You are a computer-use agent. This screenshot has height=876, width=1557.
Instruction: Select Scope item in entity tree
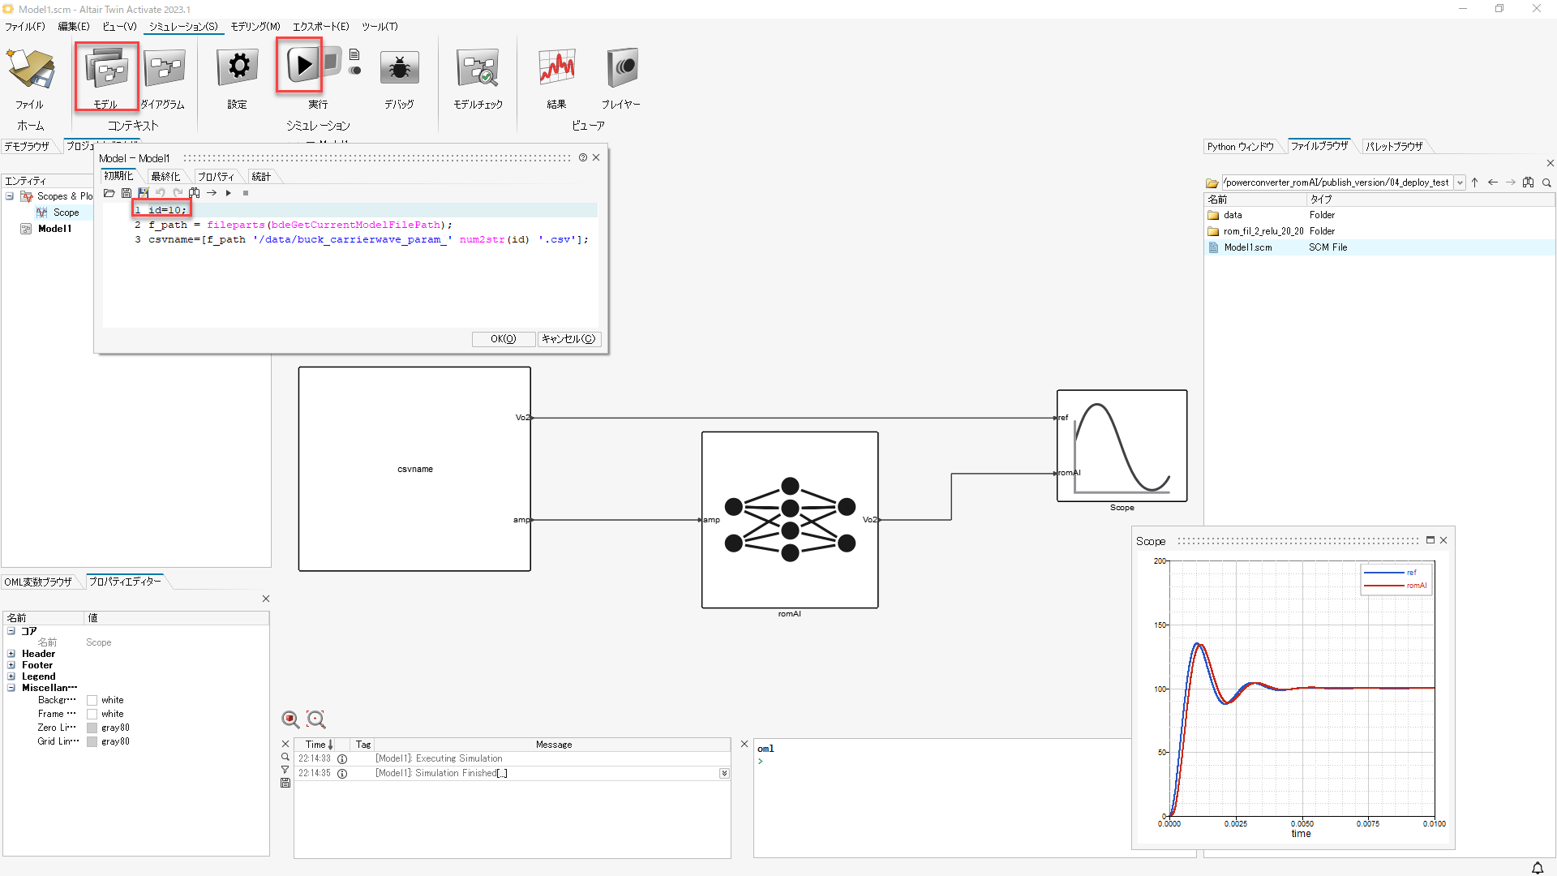pos(66,213)
